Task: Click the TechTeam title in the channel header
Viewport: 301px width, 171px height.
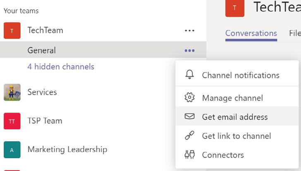Action: click(277, 7)
